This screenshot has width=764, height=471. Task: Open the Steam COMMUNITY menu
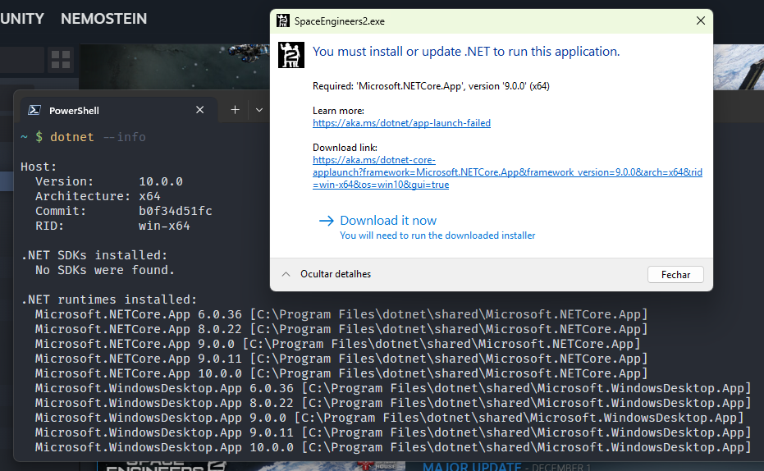pyautogui.click(x=22, y=18)
